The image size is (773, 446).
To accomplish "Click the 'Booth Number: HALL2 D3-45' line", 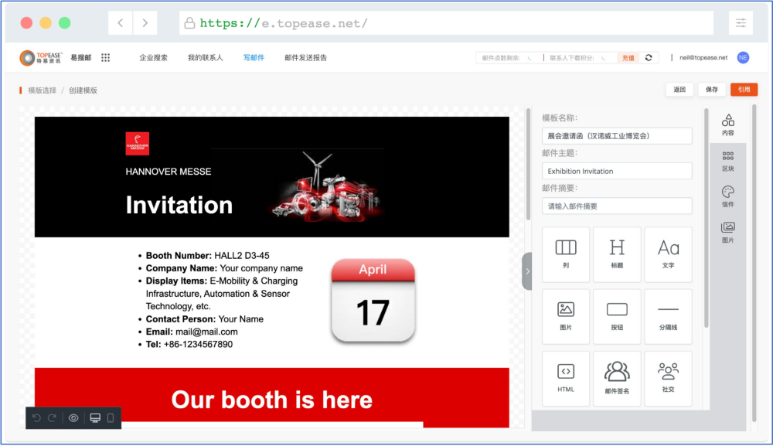I will point(207,255).
